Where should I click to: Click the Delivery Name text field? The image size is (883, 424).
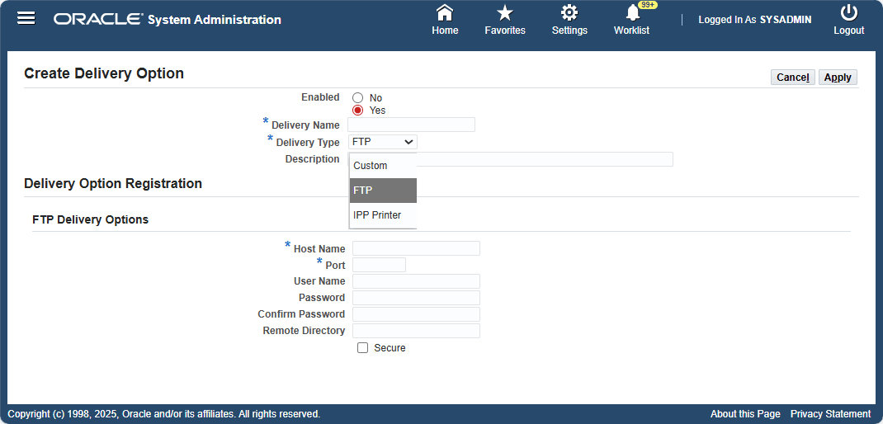411,125
